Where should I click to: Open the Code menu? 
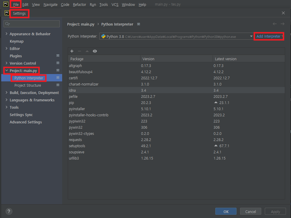tap(65, 4)
